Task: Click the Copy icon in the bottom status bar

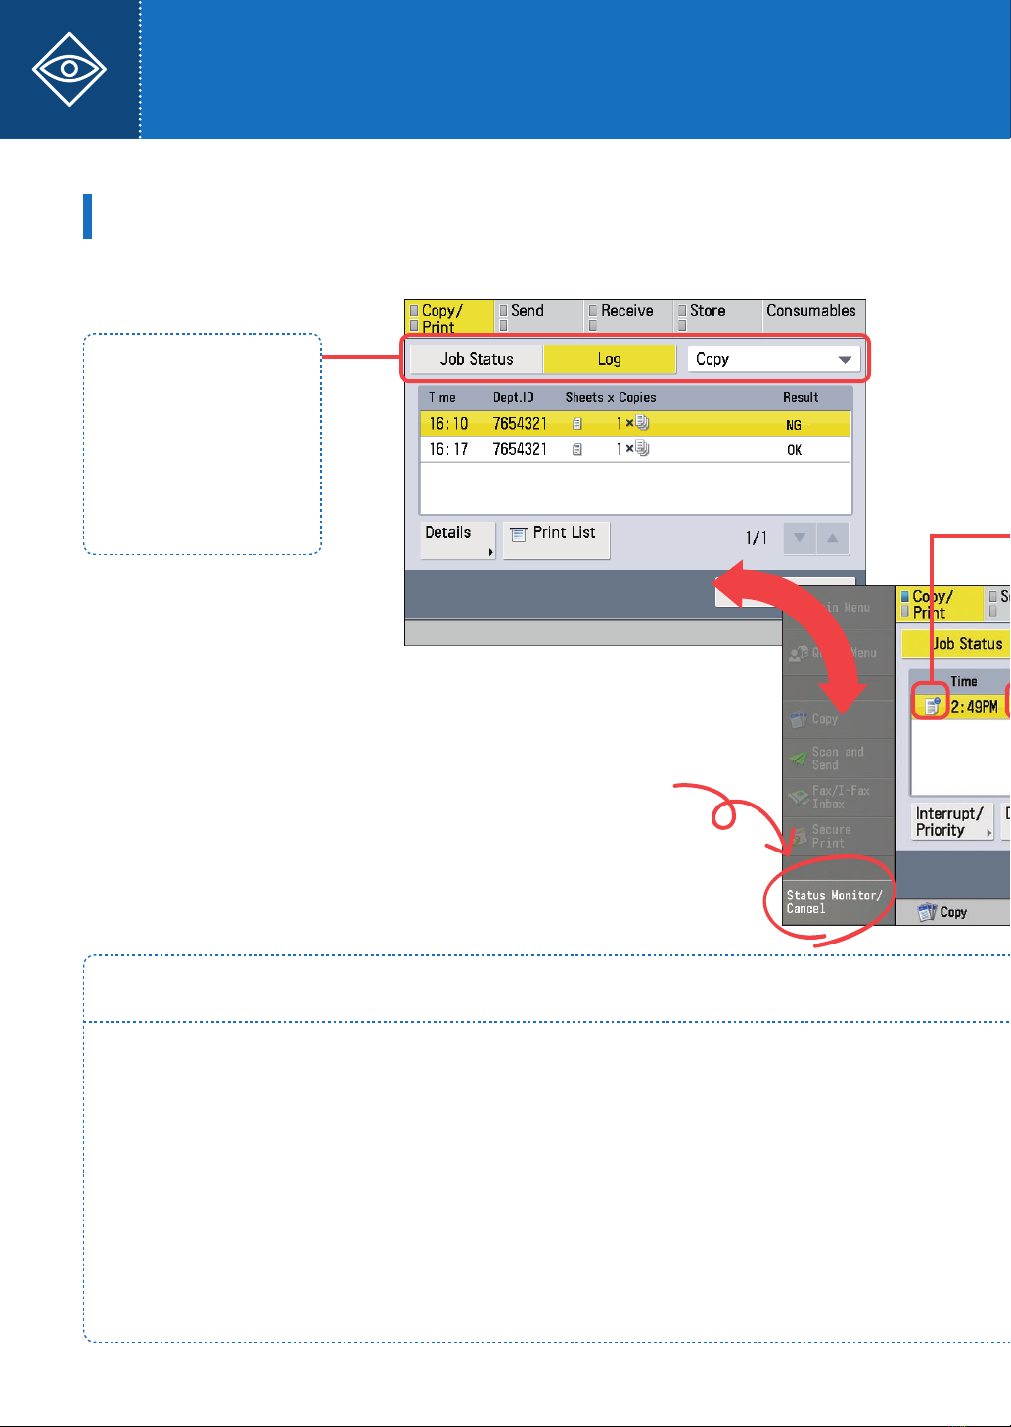Action: (927, 912)
